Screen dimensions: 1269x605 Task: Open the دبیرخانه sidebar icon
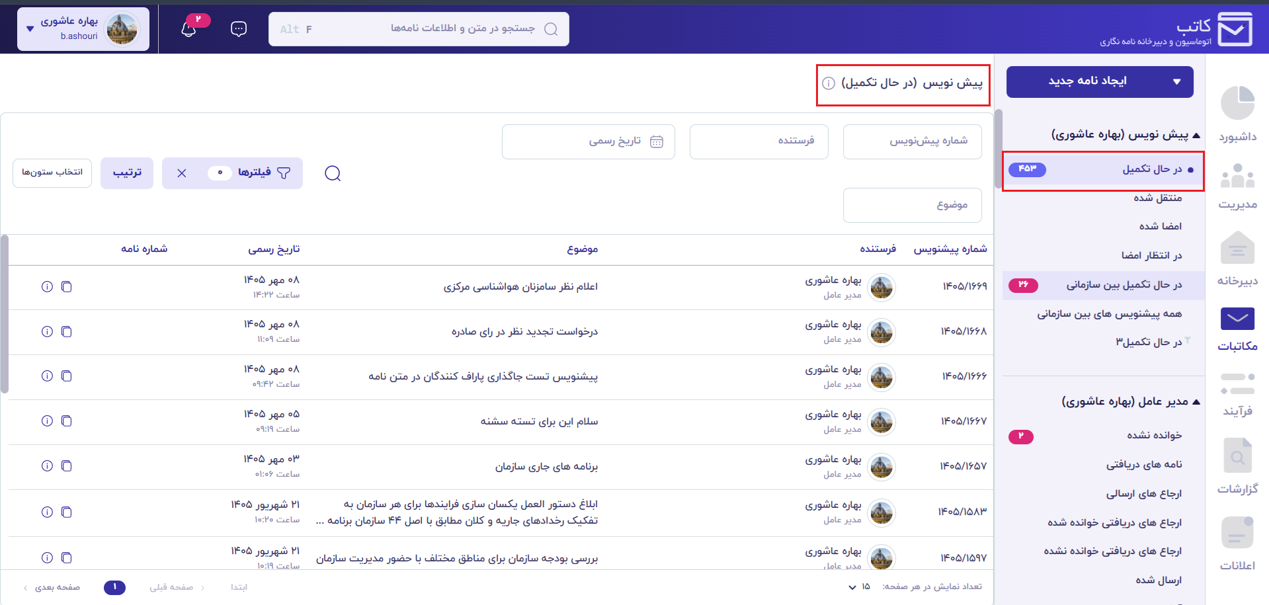(1237, 248)
